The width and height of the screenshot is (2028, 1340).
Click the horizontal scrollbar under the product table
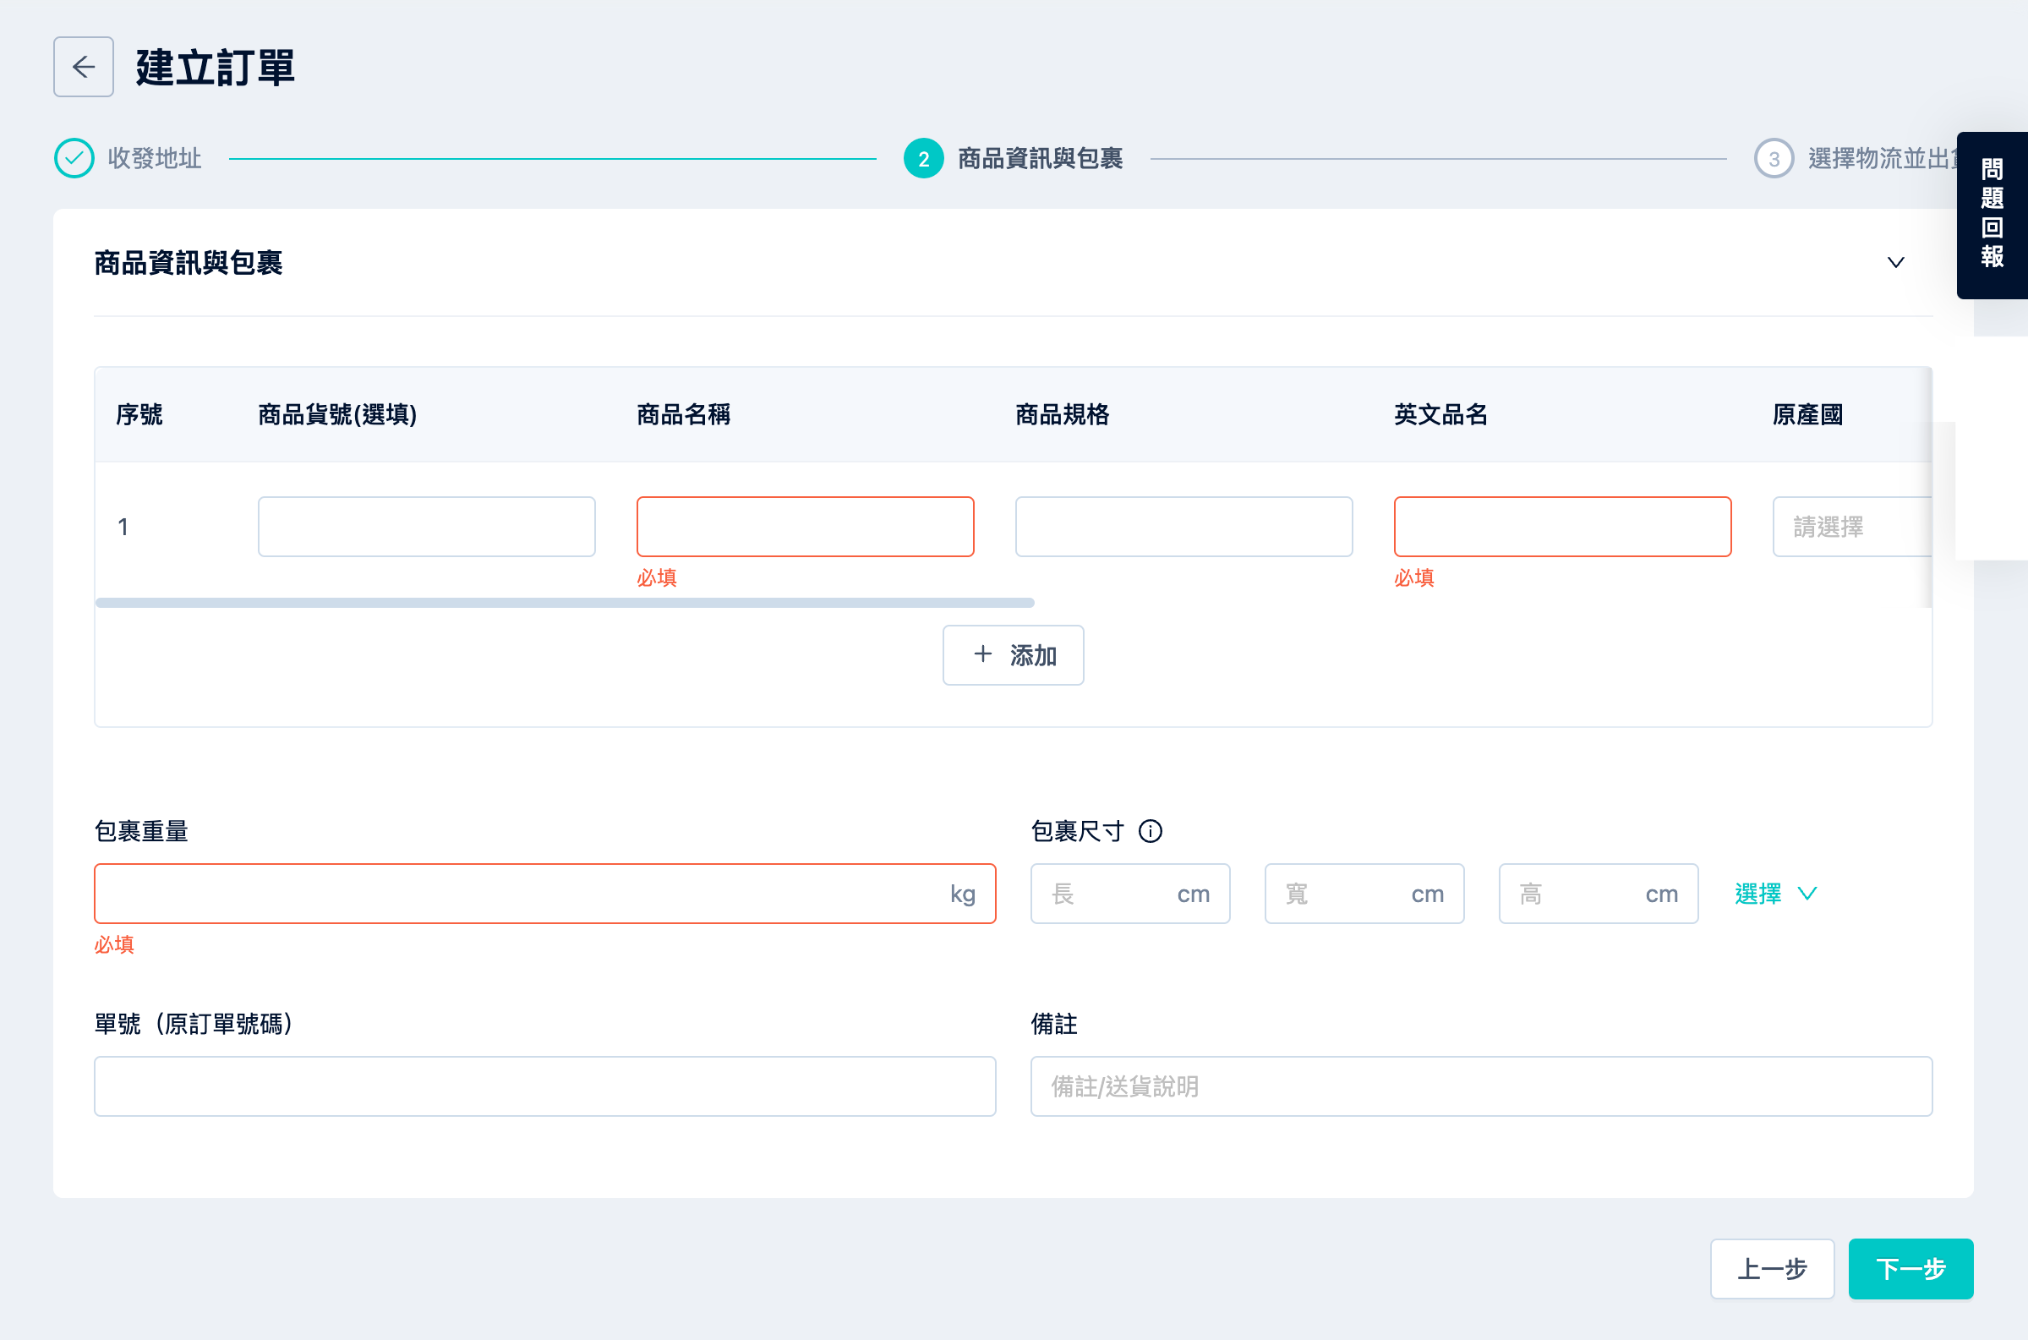pos(565,603)
